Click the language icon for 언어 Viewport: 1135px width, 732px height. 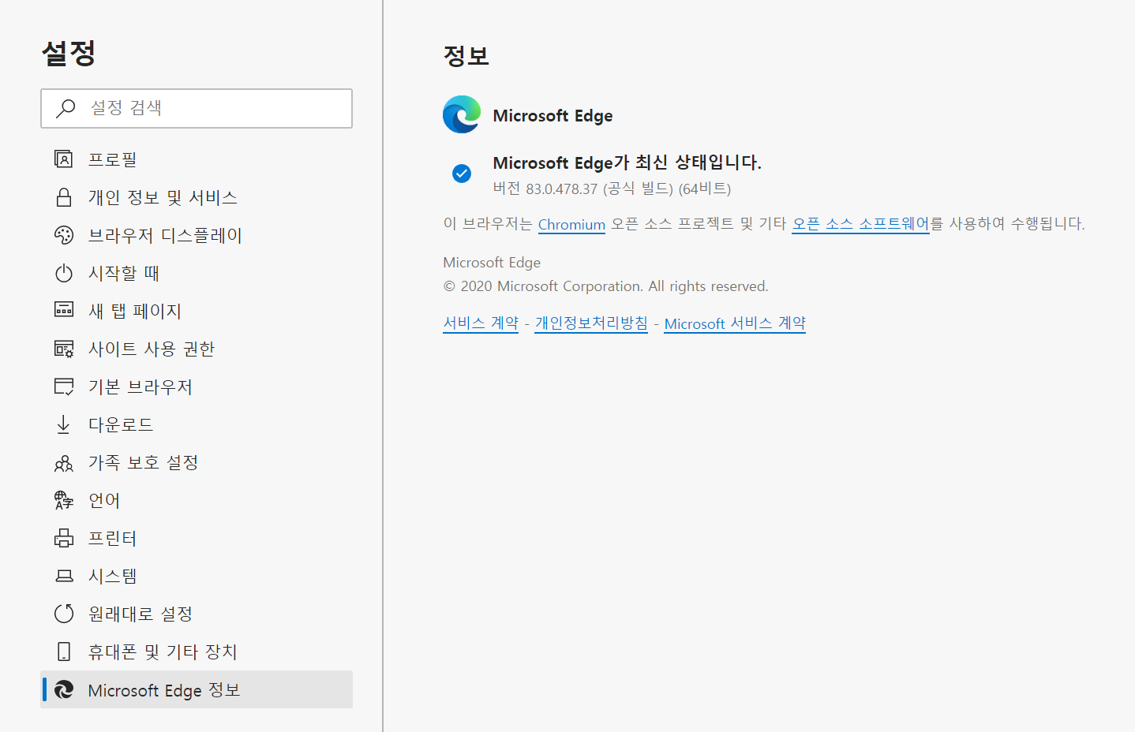[64, 500]
